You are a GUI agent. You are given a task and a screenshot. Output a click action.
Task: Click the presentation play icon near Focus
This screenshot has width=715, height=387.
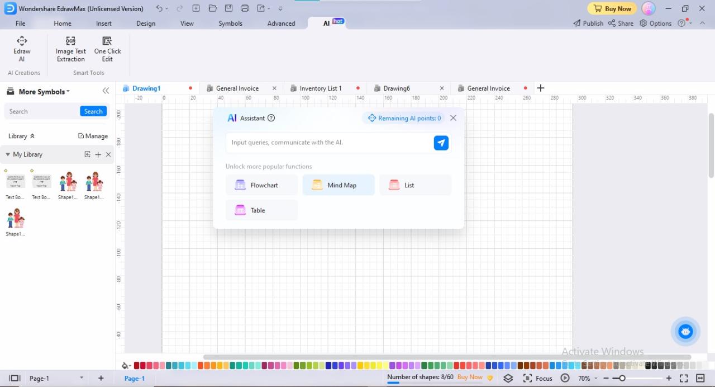click(x=565, y=378)
